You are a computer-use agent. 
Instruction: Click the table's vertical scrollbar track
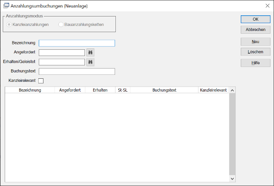[x=232, y=134]
